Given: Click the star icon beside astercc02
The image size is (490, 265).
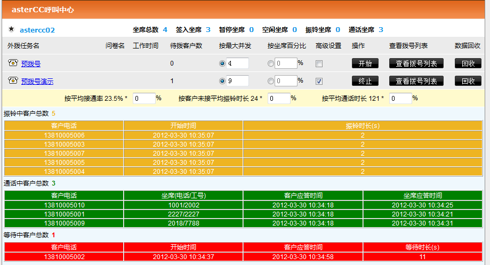Looking at the screenshot, I should click(11, 29).
